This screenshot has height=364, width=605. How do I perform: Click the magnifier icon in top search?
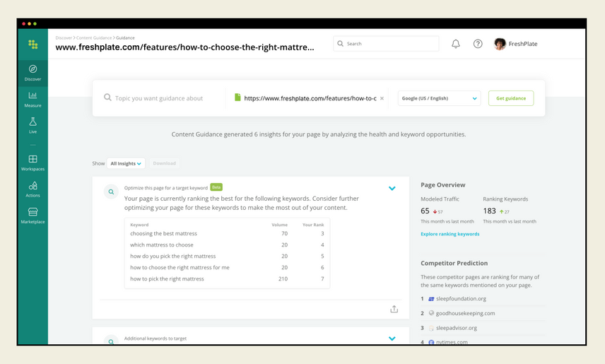[341, 44]
